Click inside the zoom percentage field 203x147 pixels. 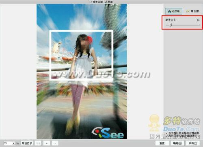pyautogui.click(x=8, y=143)
